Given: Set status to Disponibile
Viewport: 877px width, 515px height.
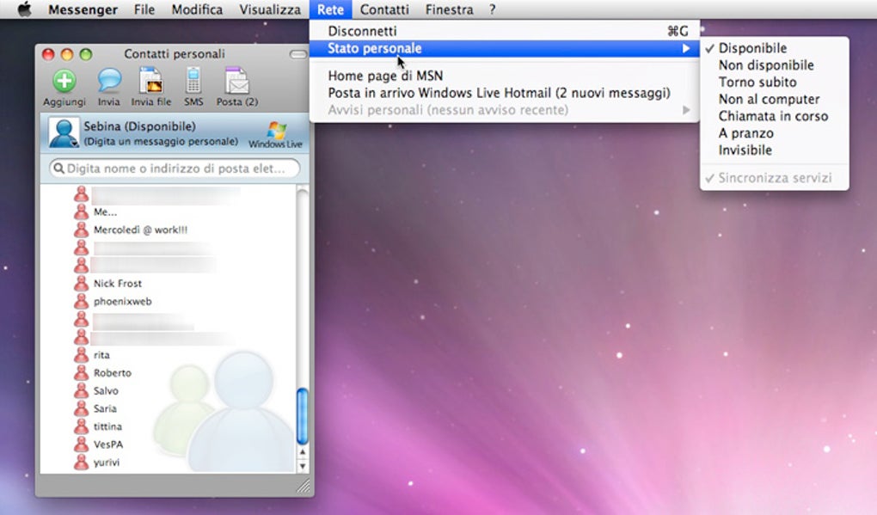Looking at the screenshot, I should [752, 48].
